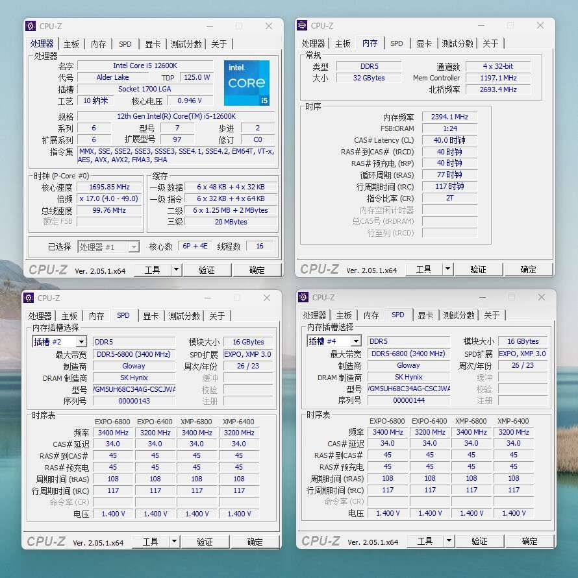Click the CPU-Z logo icon in the top-left title bar
The image size is (578, 578).
[30, 26]
